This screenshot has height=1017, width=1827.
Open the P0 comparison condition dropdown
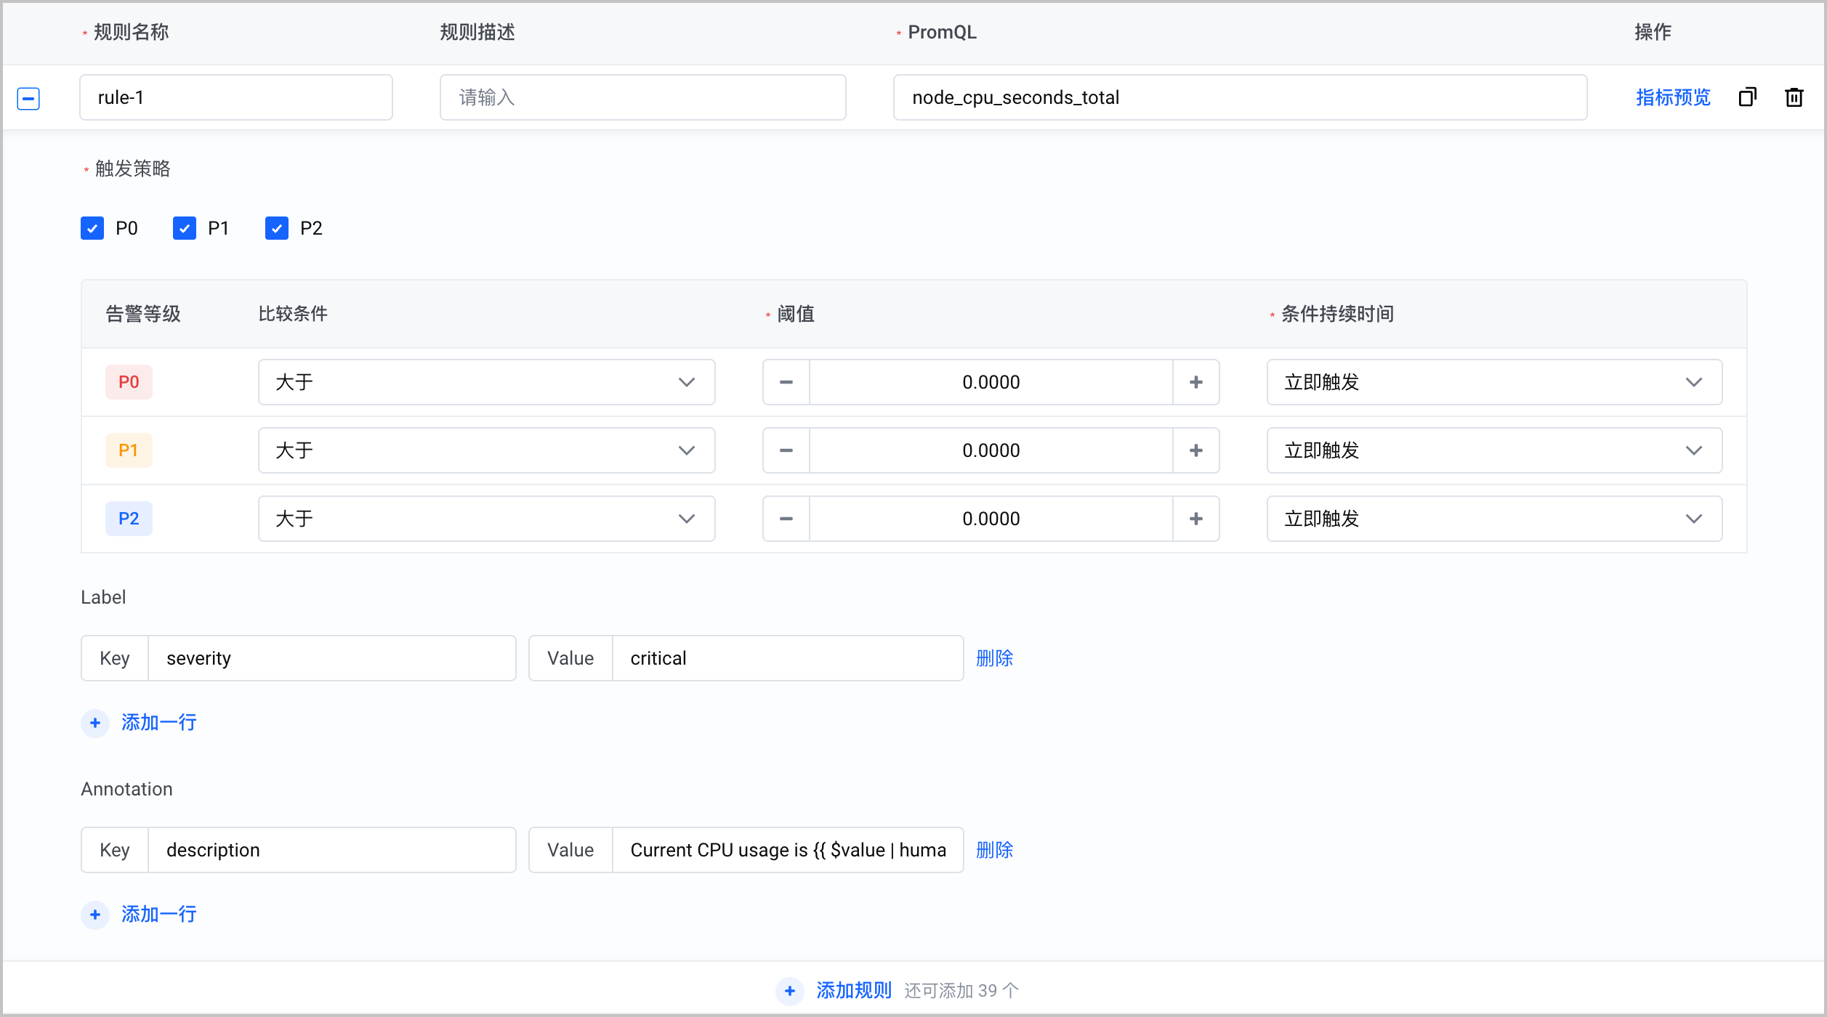[487, 382]
